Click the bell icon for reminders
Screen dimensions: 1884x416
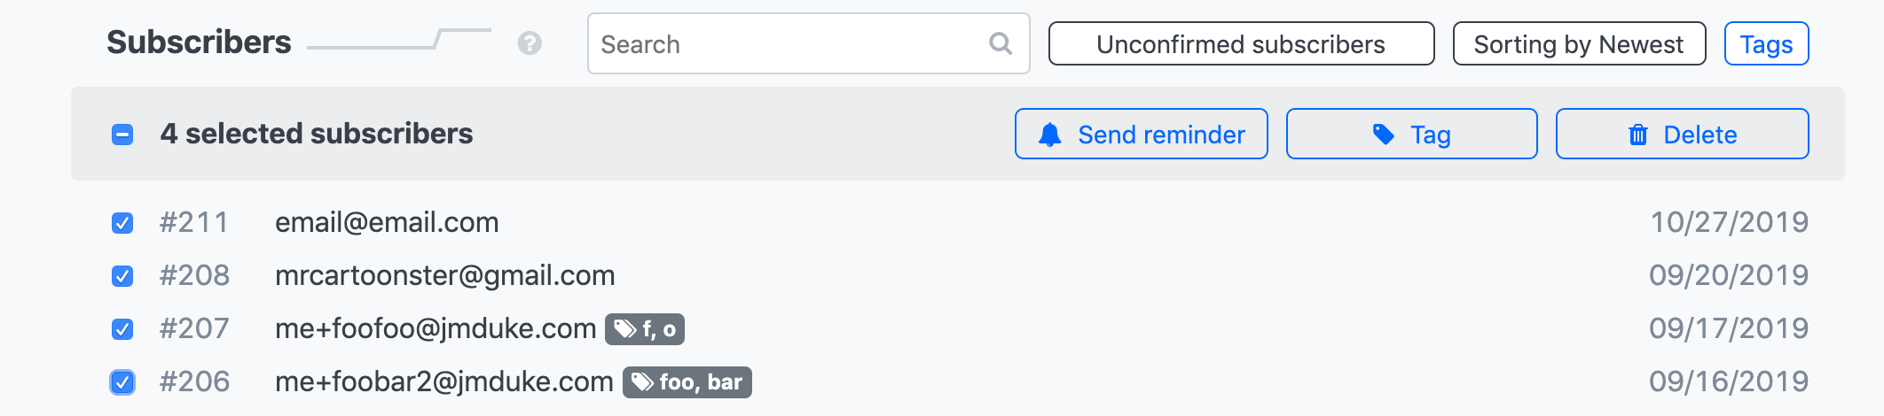click(x=1050, y=135)
